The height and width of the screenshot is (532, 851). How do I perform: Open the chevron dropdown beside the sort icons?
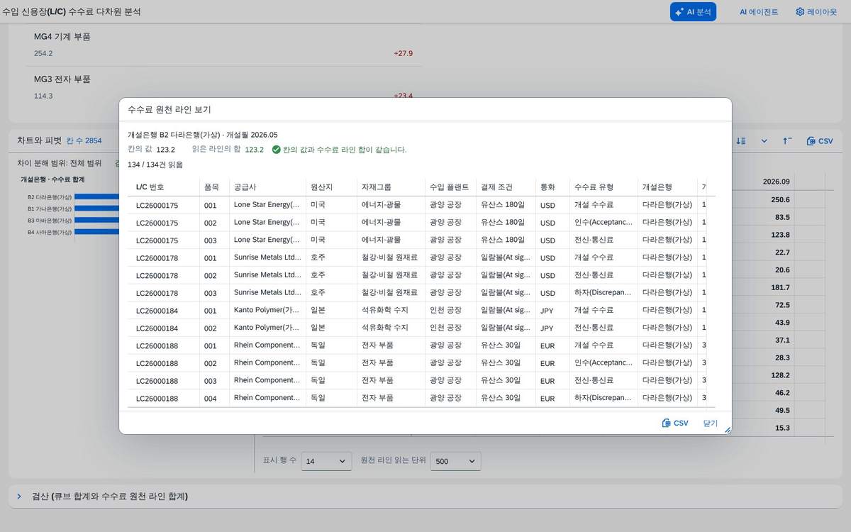click(764, 140)
